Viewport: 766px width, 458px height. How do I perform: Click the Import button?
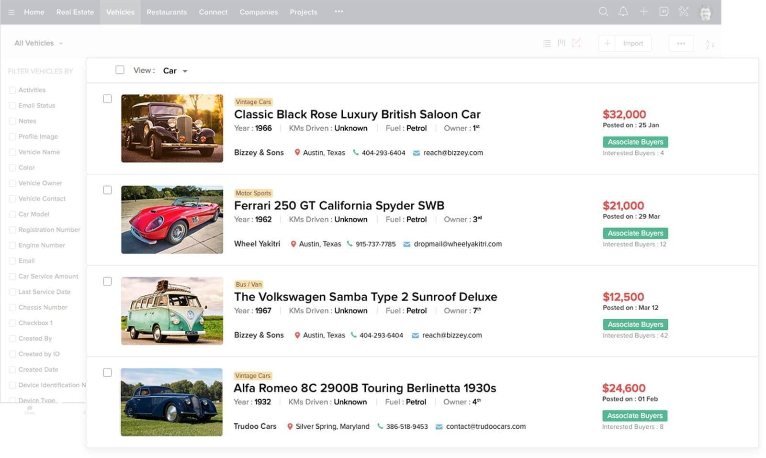(x=633, y=44)
